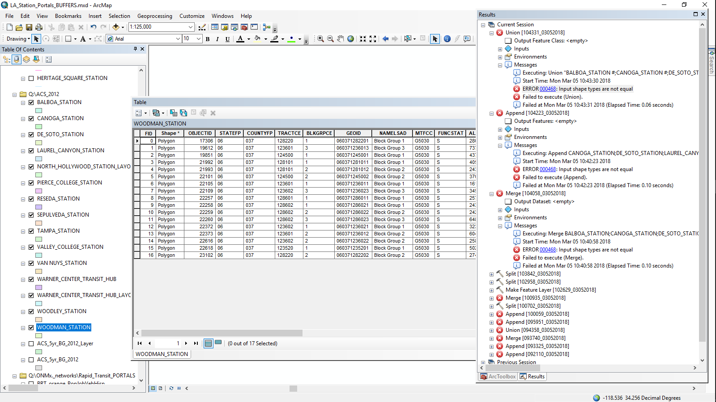Switch table selection in Table window
Viewport: 716px width, 402px height.
pos(183,113)
